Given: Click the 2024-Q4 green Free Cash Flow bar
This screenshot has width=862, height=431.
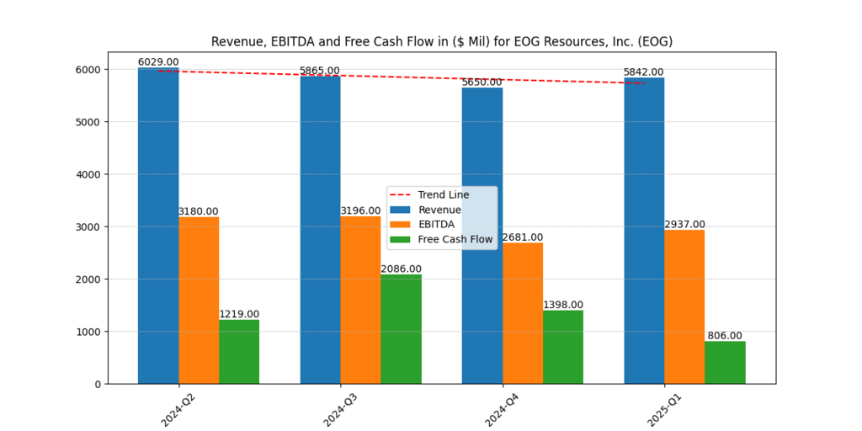Looking at the screenshot, I should coord(563,347).
